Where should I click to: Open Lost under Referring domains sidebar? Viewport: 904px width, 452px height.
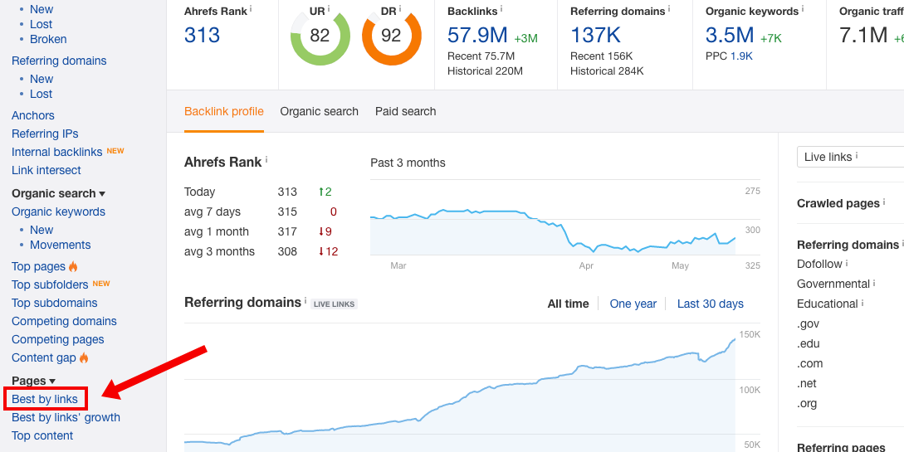pyautogui.click(x=41, y=94)
